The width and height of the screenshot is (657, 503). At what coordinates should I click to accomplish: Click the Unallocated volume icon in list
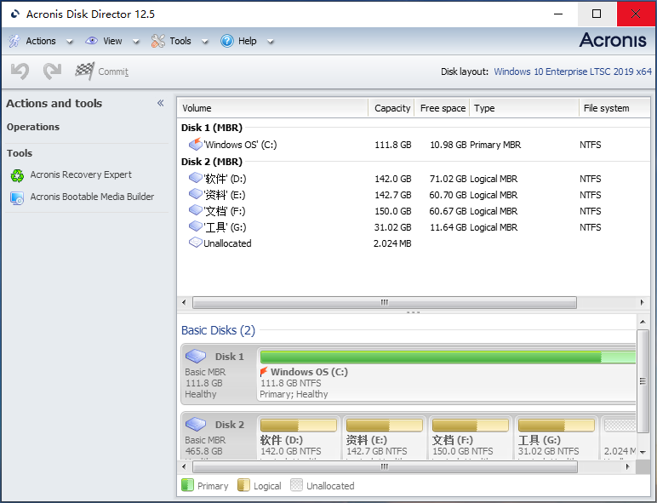[x=196, y=243]
